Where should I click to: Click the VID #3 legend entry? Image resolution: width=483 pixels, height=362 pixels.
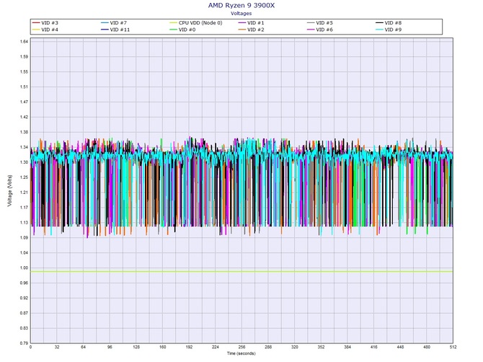pos(45,23)
